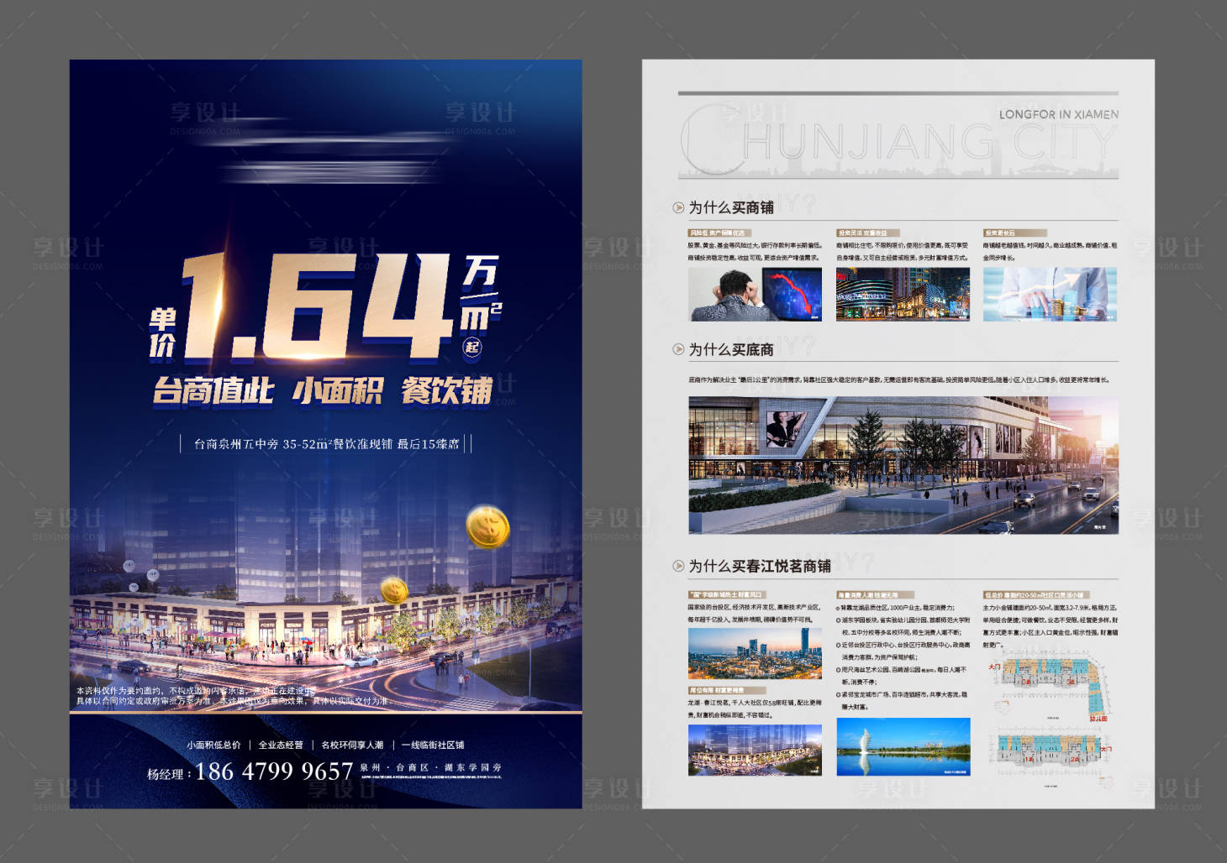Image resolution: width=1227 pixels, height=863 pixels.
Task: Click the round 起 badge under m²
Action: tap(473, 347)
